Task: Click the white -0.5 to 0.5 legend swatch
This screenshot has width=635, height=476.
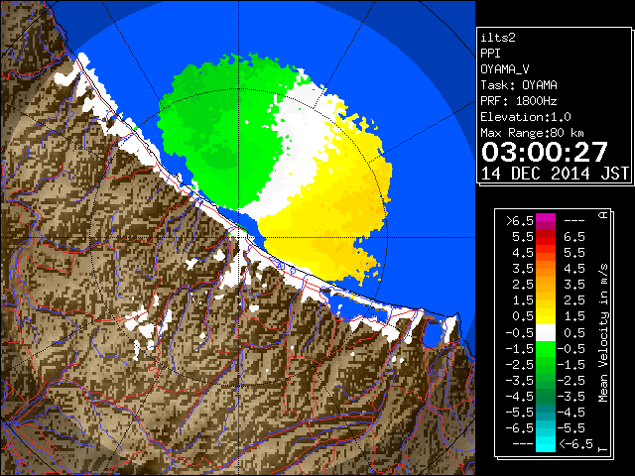Action: point(546,333)
